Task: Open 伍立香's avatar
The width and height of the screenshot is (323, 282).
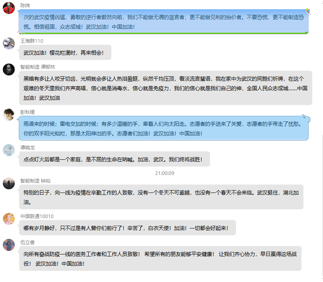Action: point(9,245)
